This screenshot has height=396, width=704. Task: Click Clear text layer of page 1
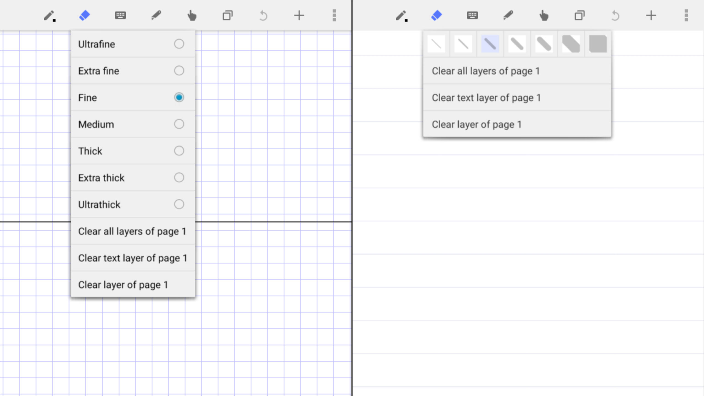[x=133, y=258]
